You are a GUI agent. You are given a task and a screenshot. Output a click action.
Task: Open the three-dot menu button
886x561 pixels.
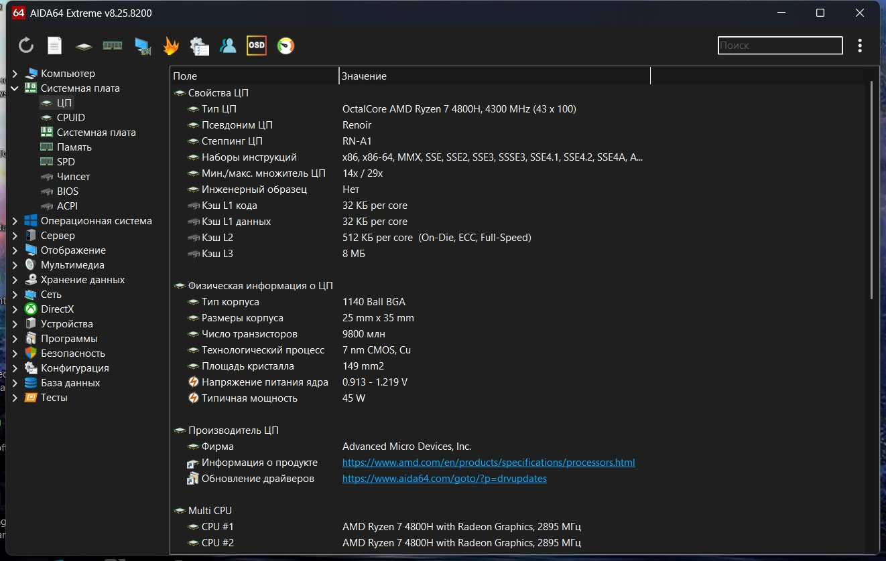coord(860,46)
